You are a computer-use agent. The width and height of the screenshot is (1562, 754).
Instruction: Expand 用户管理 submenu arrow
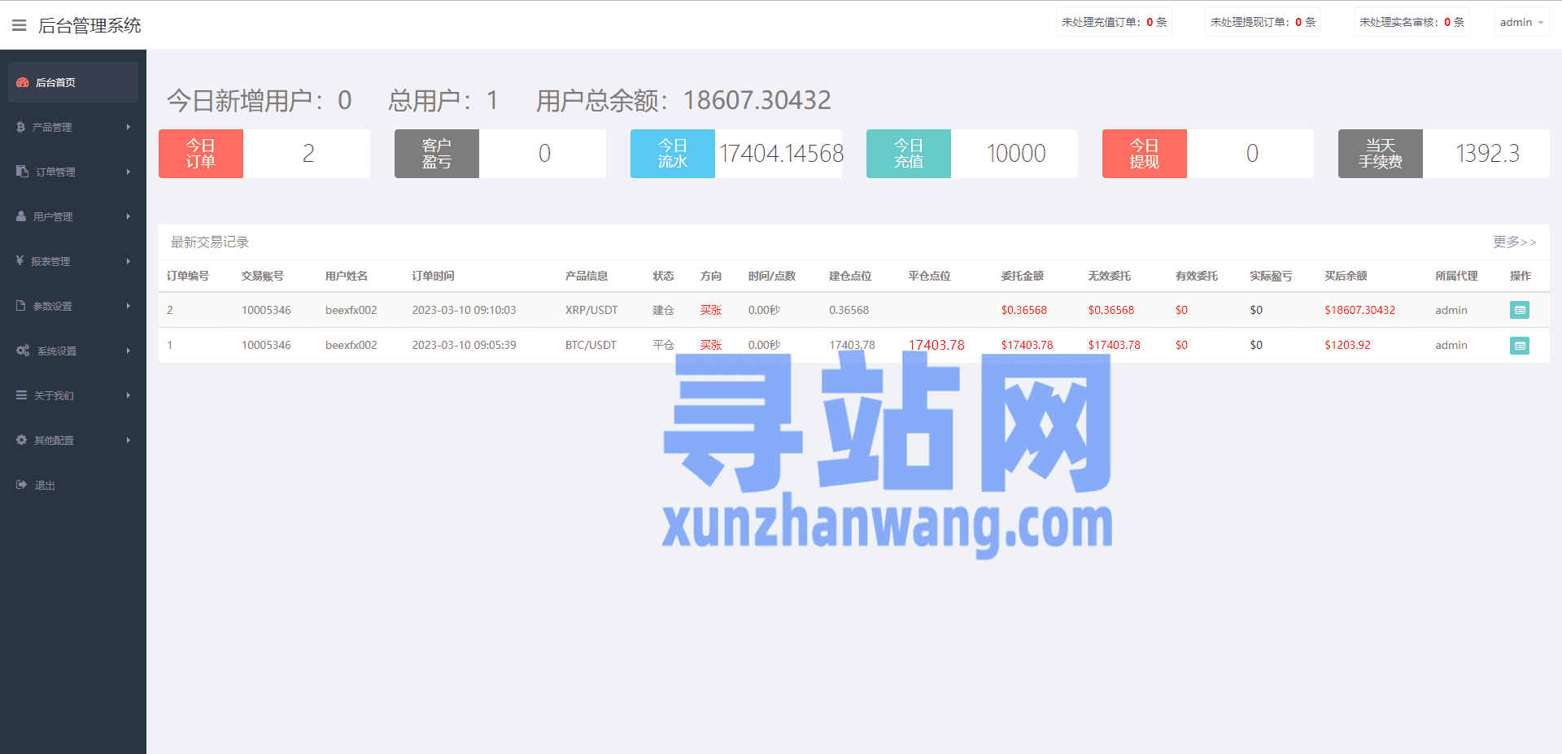[129, 216]
